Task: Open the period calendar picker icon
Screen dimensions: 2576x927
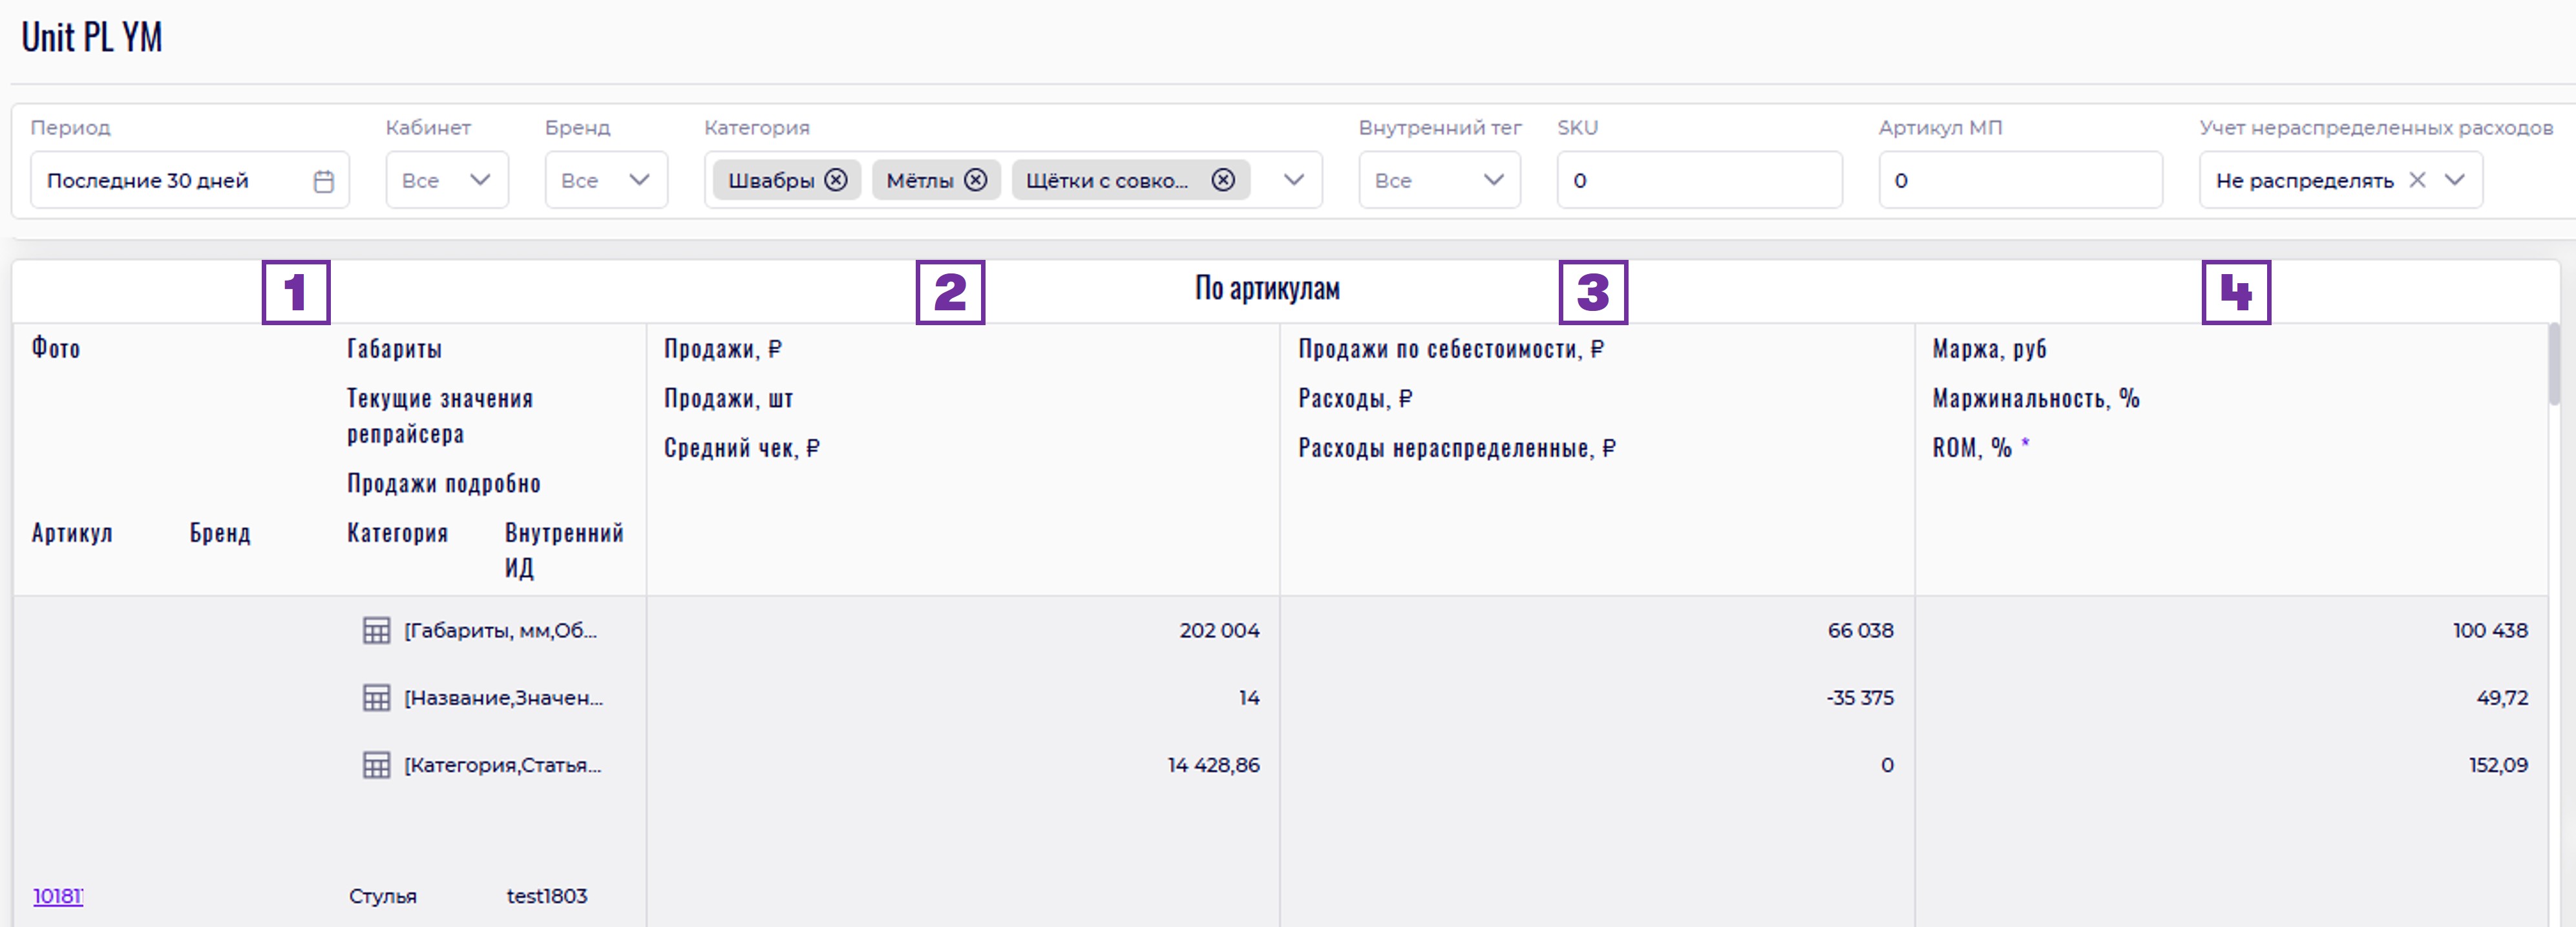Action: point(323,181)
